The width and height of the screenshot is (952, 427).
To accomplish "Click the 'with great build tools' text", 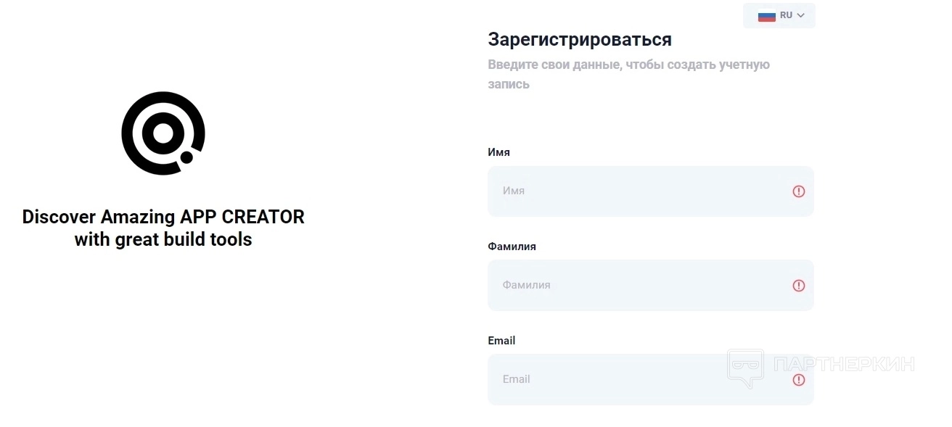I will (x=163, y=240).
